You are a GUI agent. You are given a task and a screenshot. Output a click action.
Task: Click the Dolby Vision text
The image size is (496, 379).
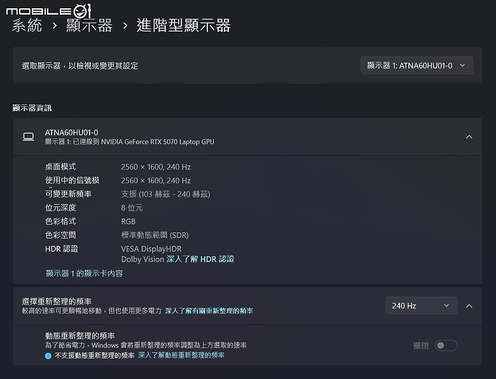pos(142,259)
